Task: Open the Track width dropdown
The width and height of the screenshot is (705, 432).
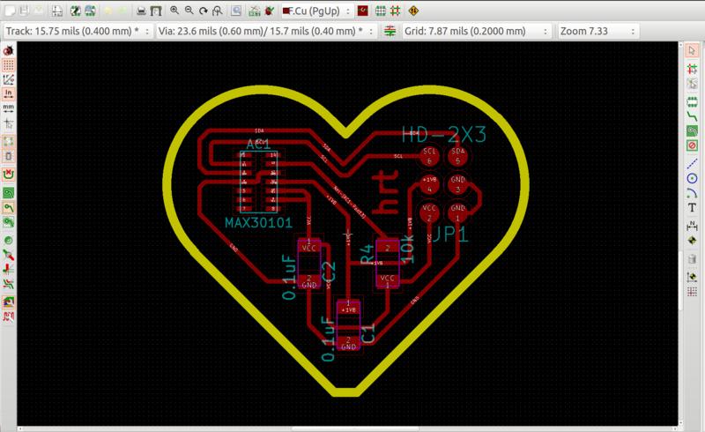Action: coord(77,31)
